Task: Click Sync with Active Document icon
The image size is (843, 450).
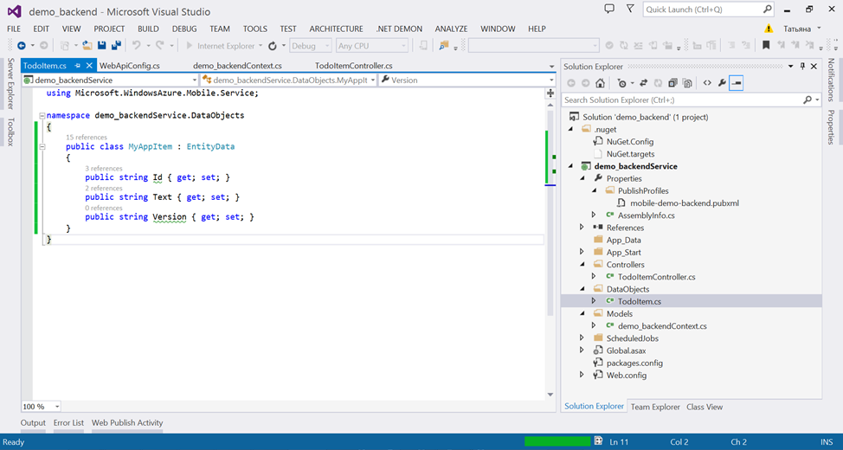Action: pos(643,83)
